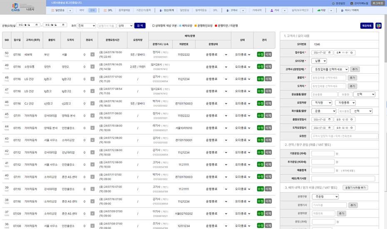Click the 운행요청시간 column header
The width and height of the screenshot is (387, 229).
[112, 40]
